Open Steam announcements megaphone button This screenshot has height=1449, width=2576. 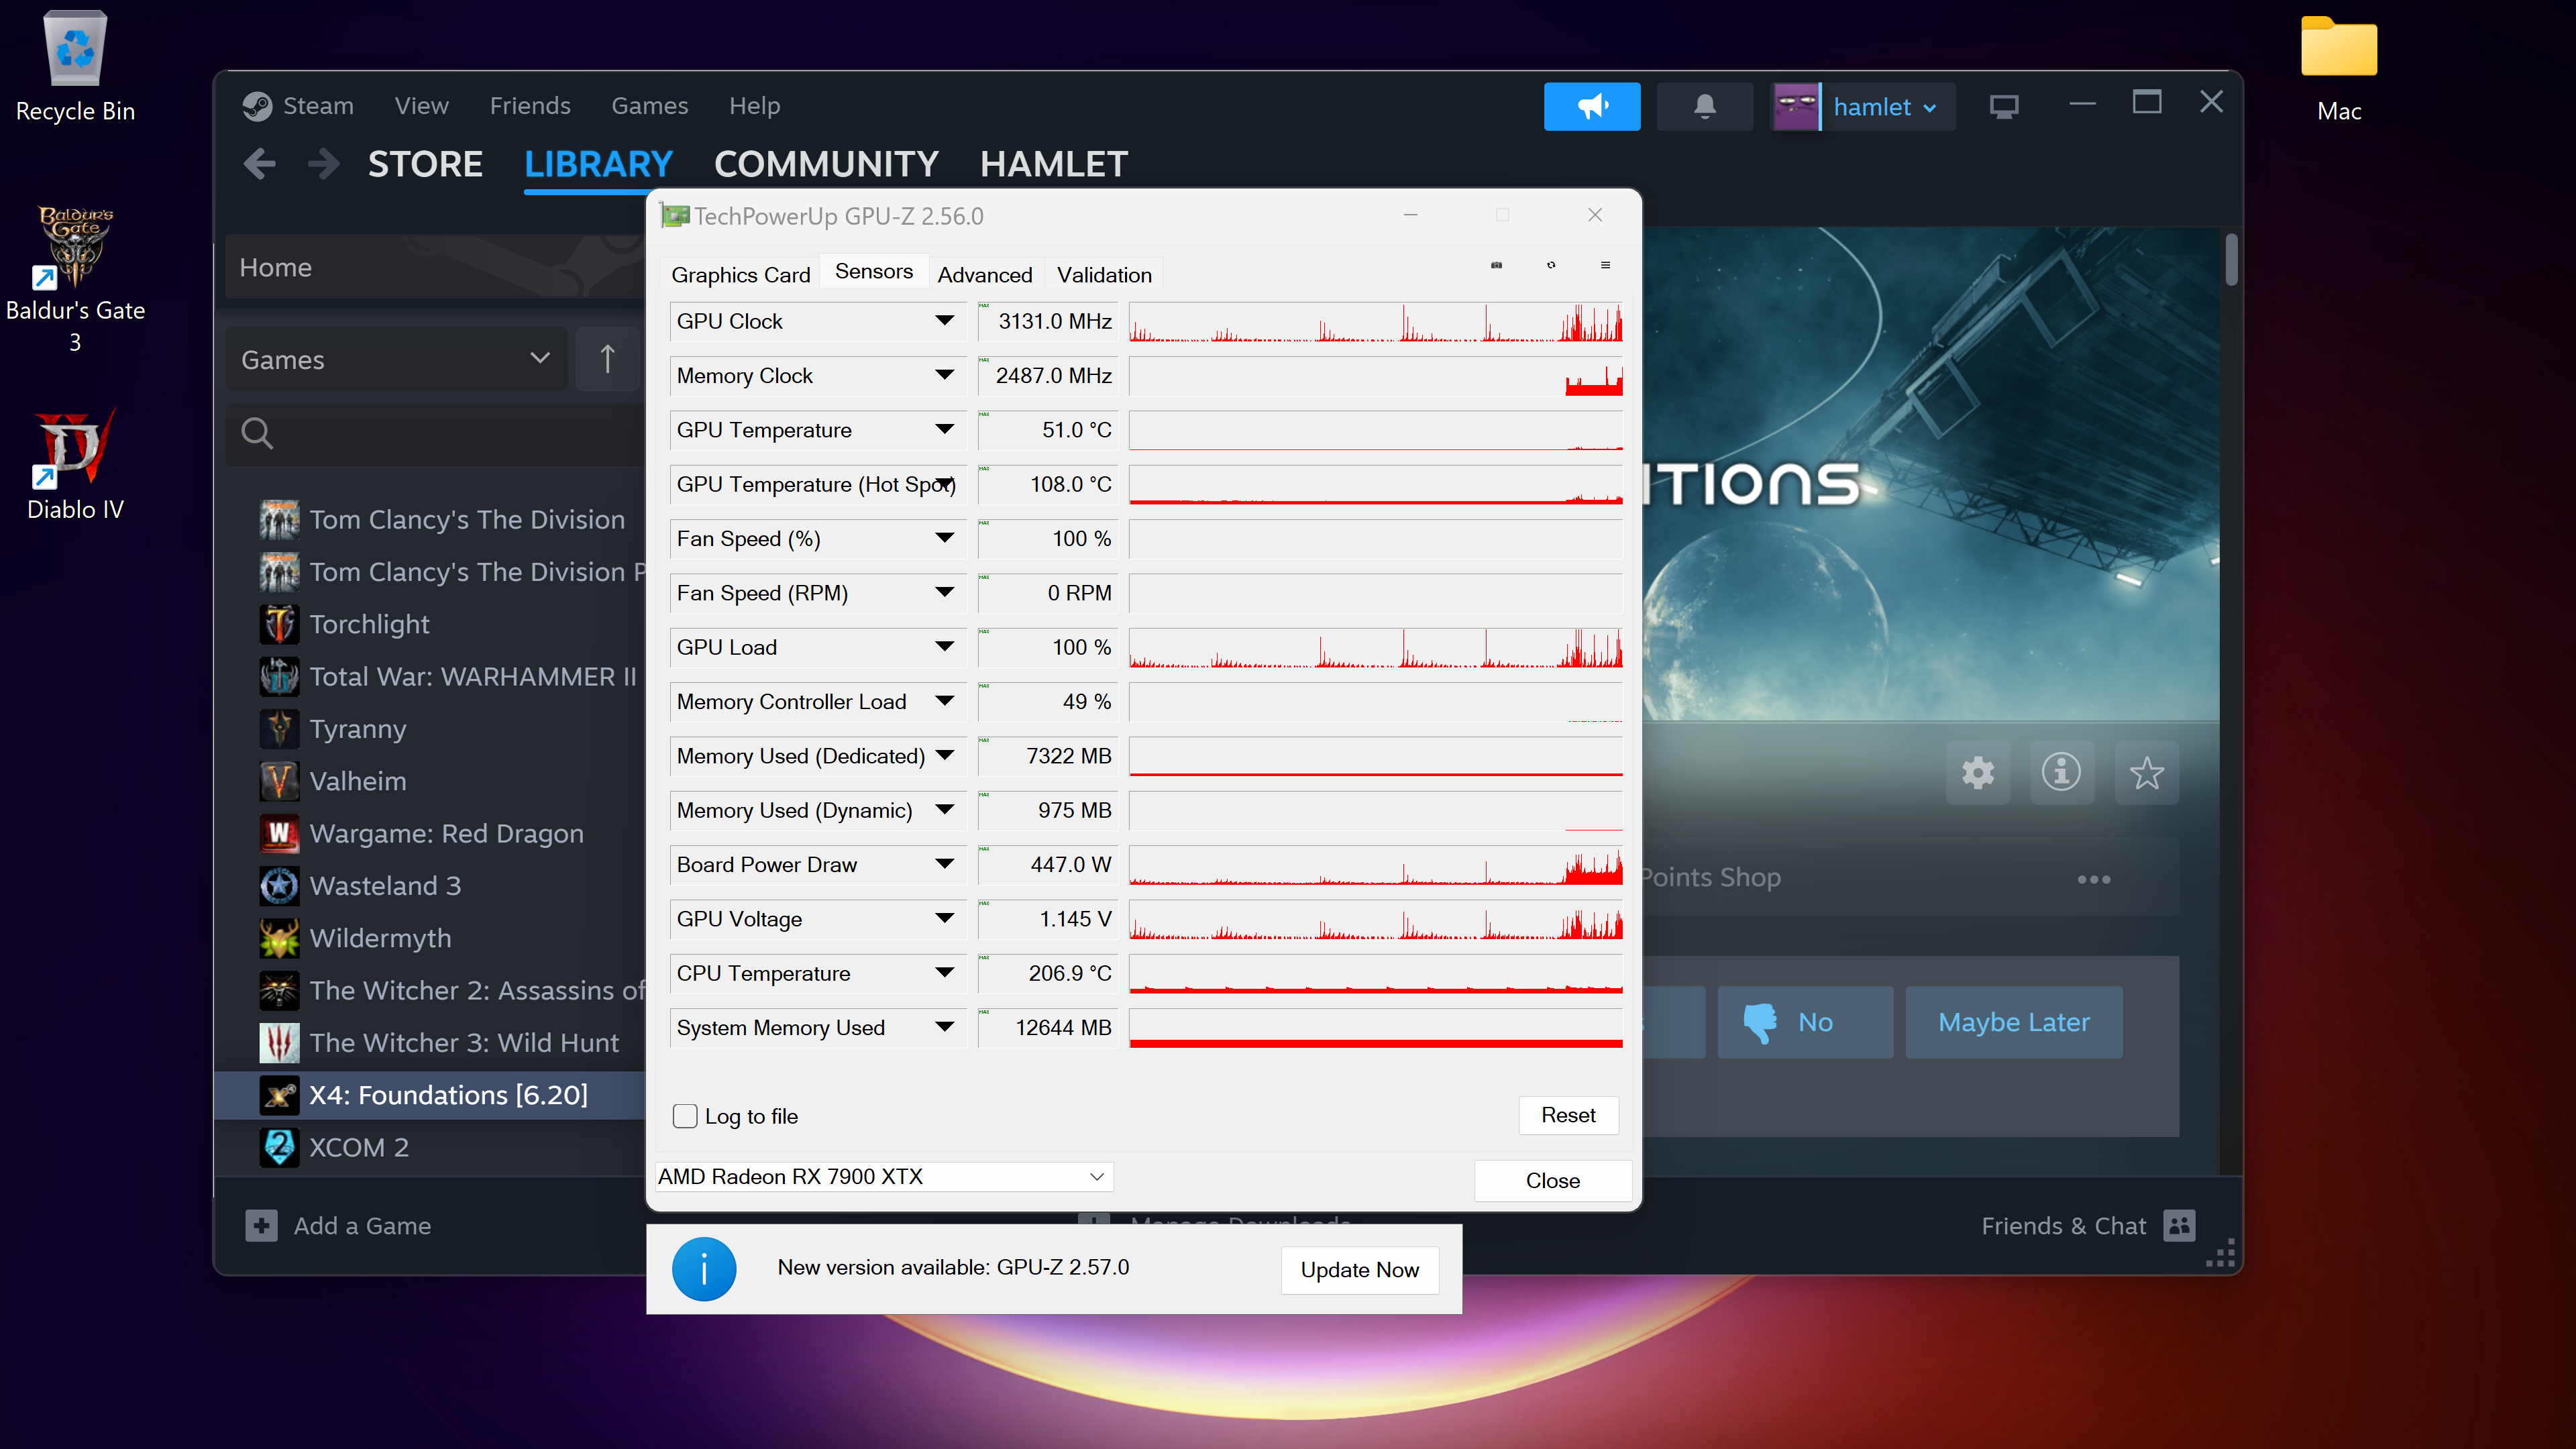(1591, 106)
